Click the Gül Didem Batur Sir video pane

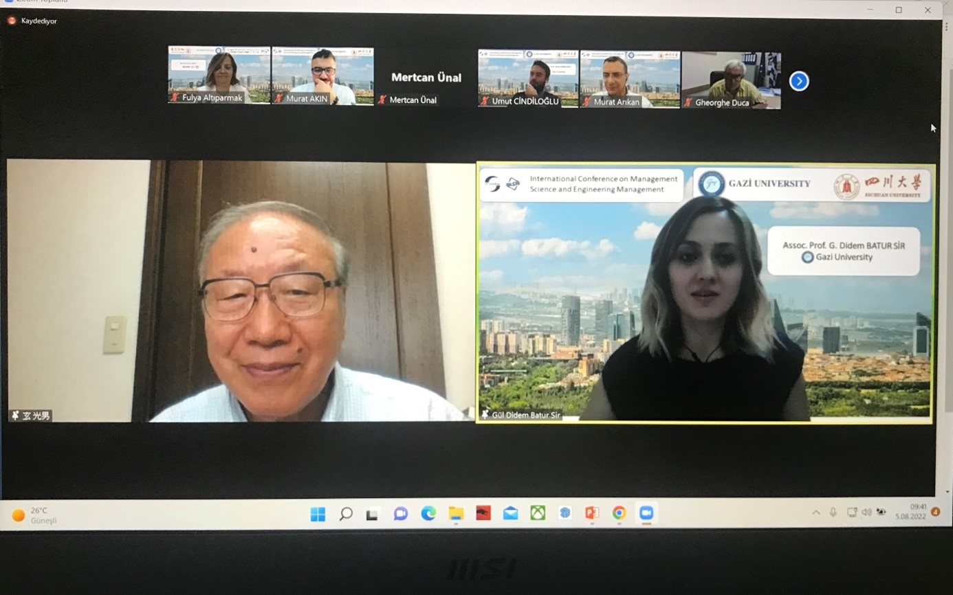tap(705, 292)
